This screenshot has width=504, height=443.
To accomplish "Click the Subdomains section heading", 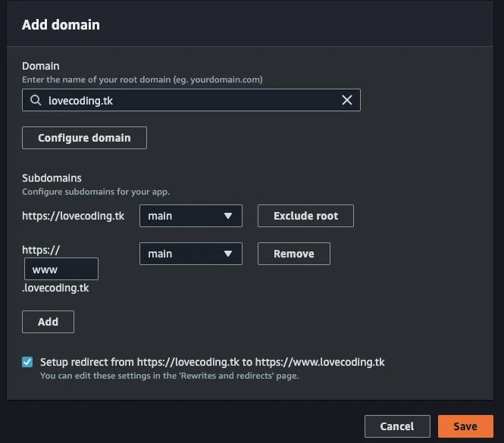I will pos(52,179).
